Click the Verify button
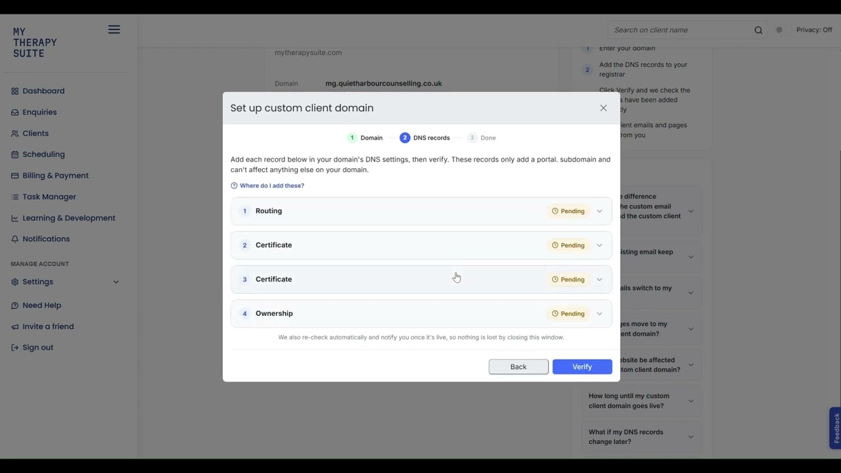 582,367
